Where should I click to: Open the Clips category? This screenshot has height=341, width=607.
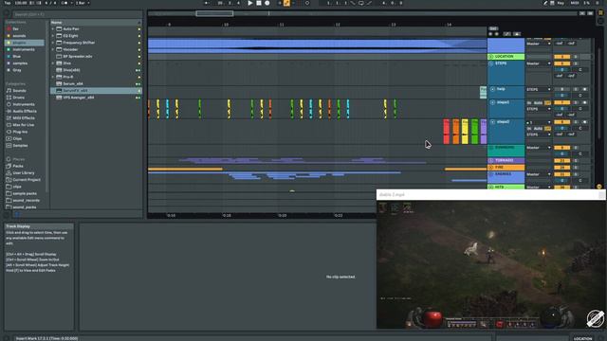point(17,138)
